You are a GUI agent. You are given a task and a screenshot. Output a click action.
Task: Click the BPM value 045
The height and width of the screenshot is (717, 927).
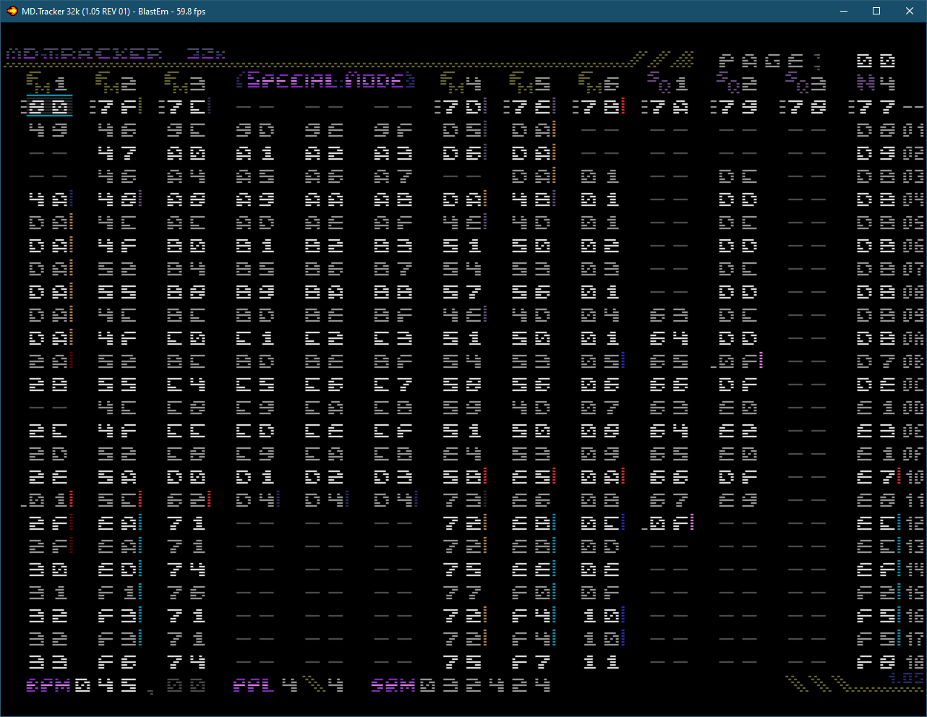pyautogui.click(x=106, y=685)
